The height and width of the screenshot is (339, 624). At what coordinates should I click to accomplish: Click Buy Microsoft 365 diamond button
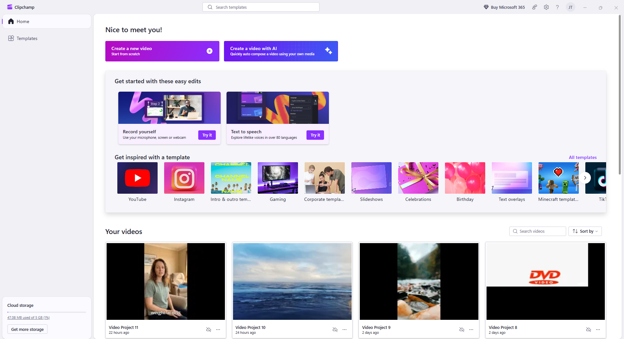[x=504, y=7]
